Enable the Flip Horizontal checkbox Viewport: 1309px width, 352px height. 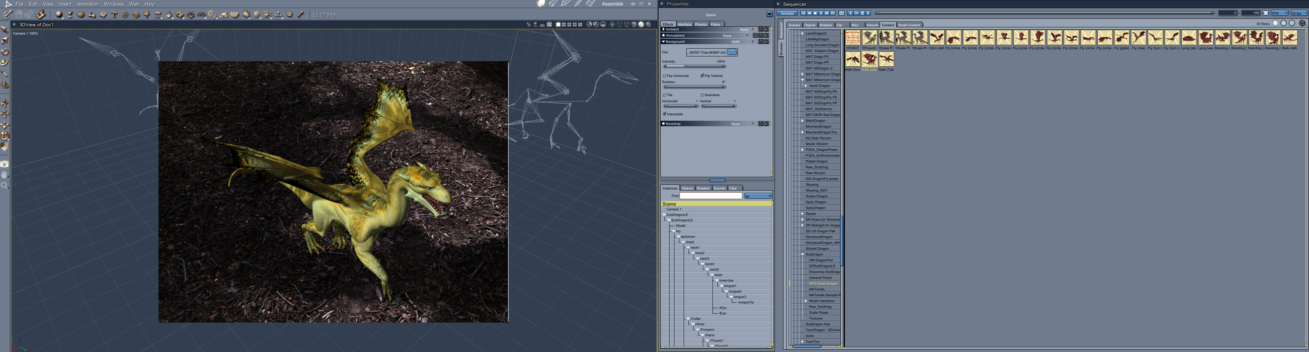664,76
